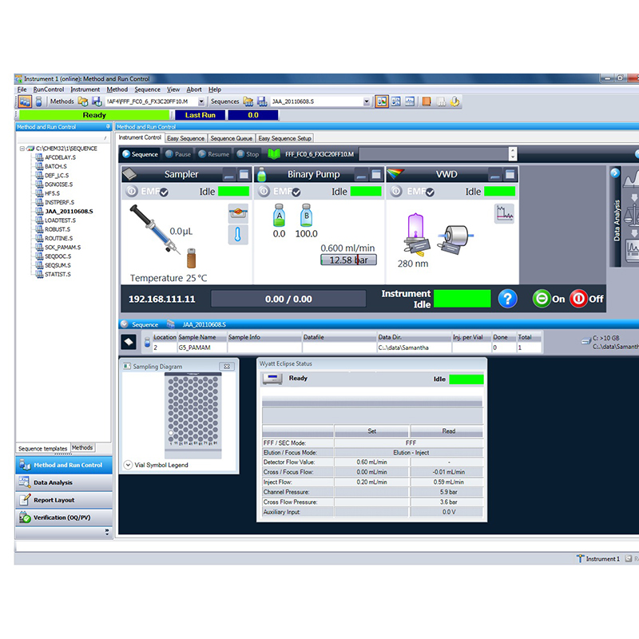Switch to the Easy Sequence tab
This screenshot has width=639, height=639.
[x=186, y=138]
